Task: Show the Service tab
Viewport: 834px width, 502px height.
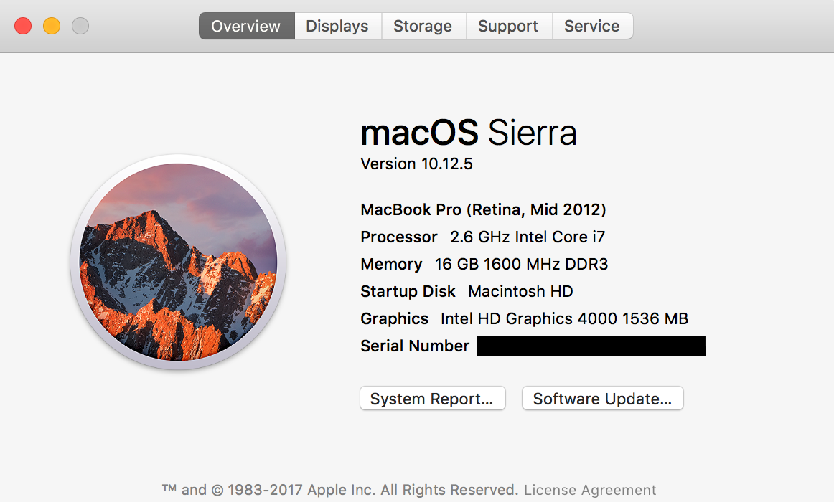Action: [x=592, y=27]
